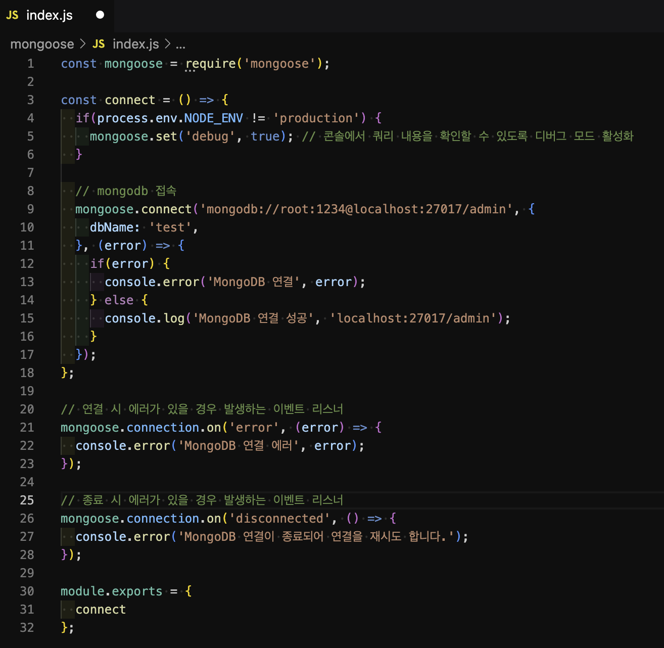Click 'debug' string on line 5
664x648 pixels.
210,136
